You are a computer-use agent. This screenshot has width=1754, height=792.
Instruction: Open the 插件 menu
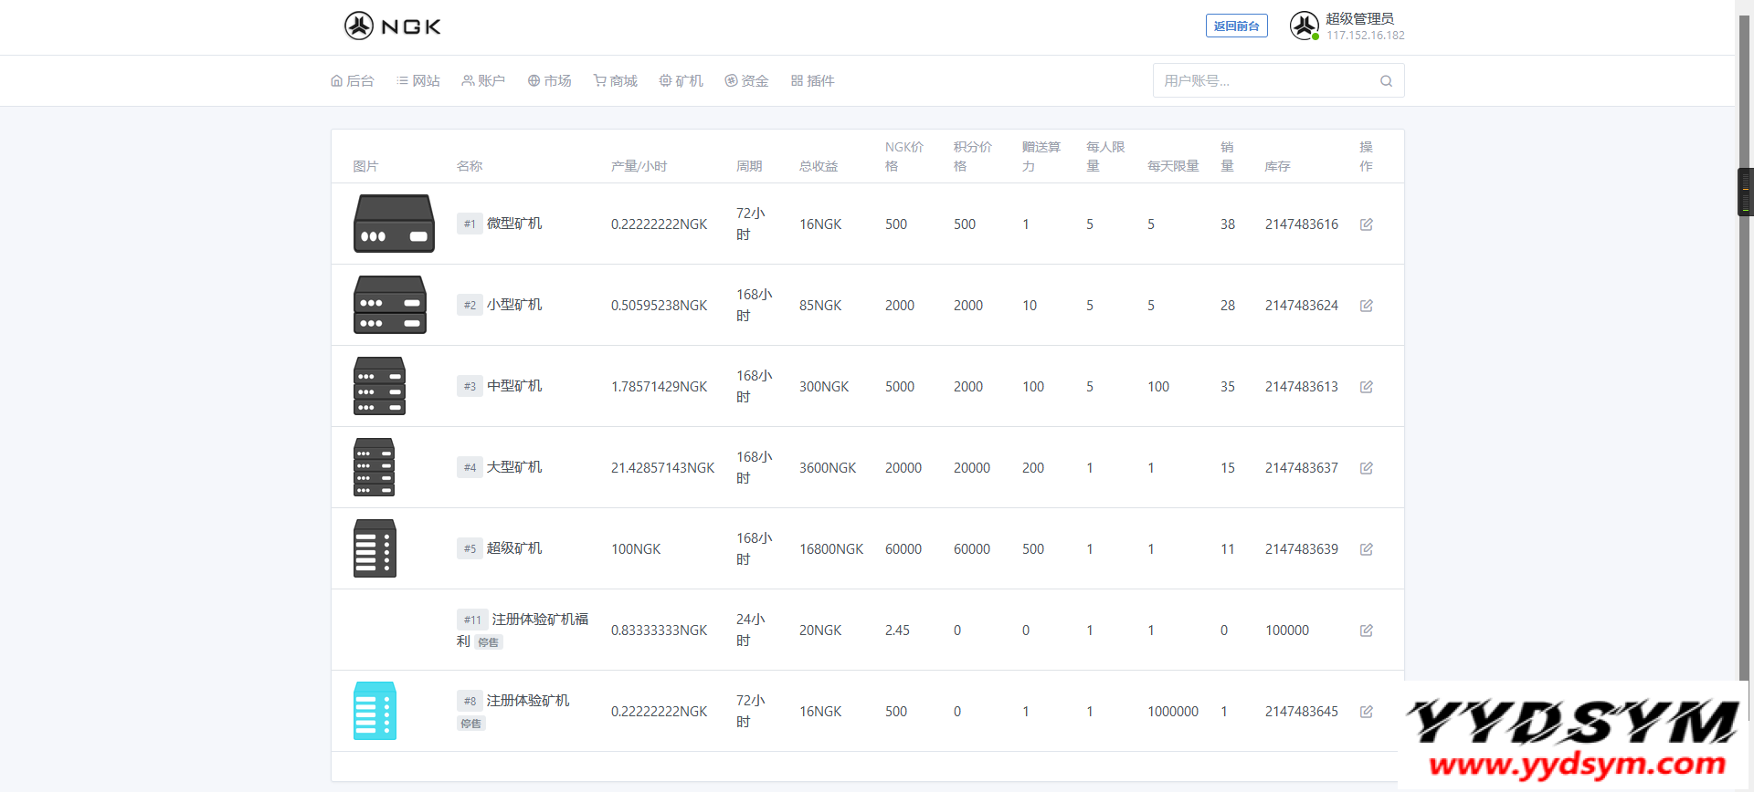point(812,81)
